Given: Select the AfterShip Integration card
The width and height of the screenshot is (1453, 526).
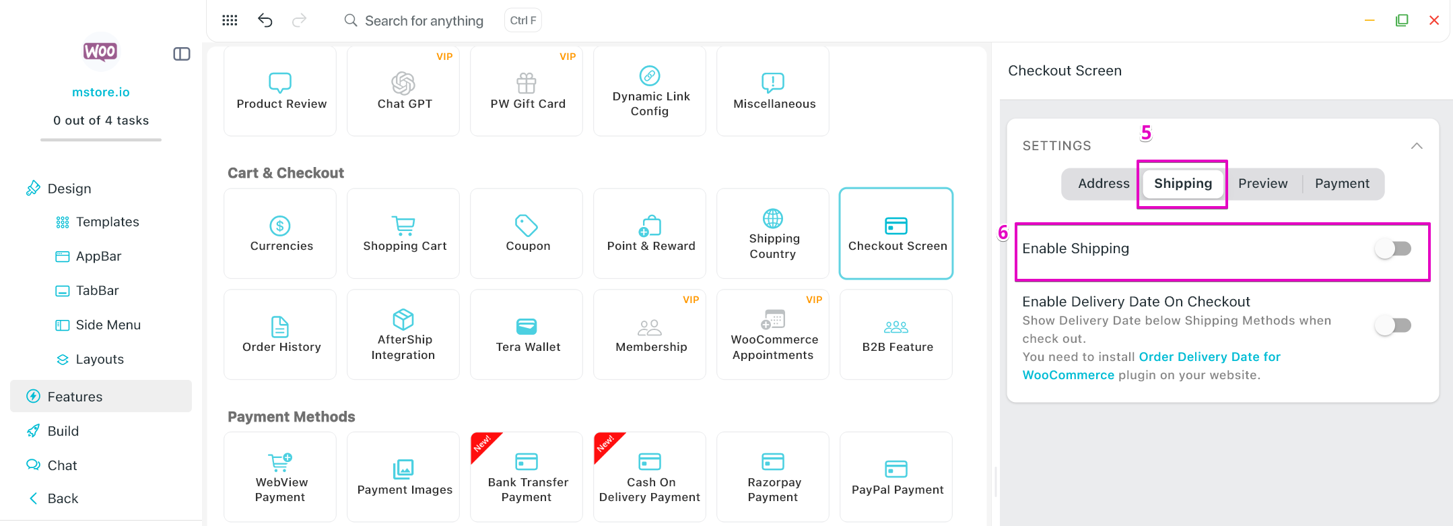Looking at the screenshot, I should coord(403,335).
